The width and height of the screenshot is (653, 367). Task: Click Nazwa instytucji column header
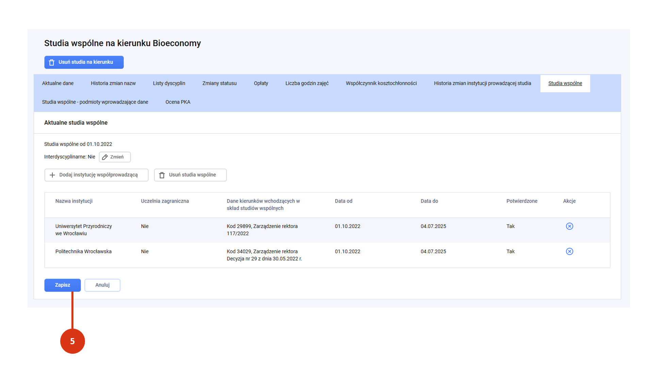[x=74, y=201]
